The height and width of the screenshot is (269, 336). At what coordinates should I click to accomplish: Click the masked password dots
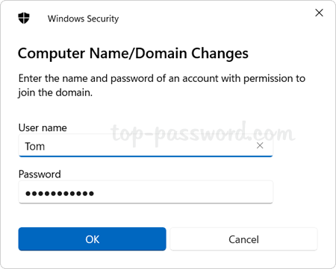pyautogui.click(x=60, y=193)
